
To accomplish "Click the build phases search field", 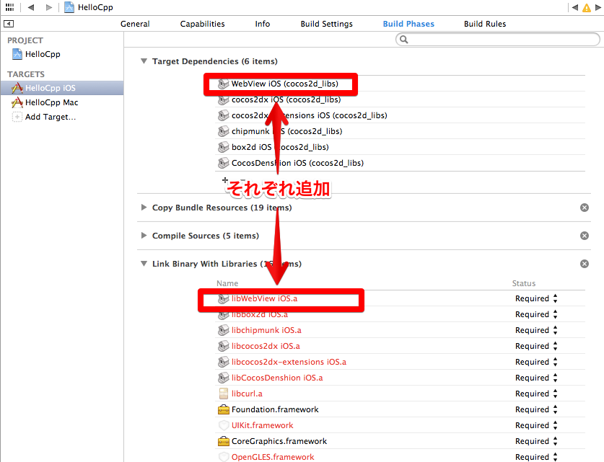I will [498, 39].
